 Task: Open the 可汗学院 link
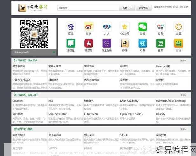(x=17, y=114)
